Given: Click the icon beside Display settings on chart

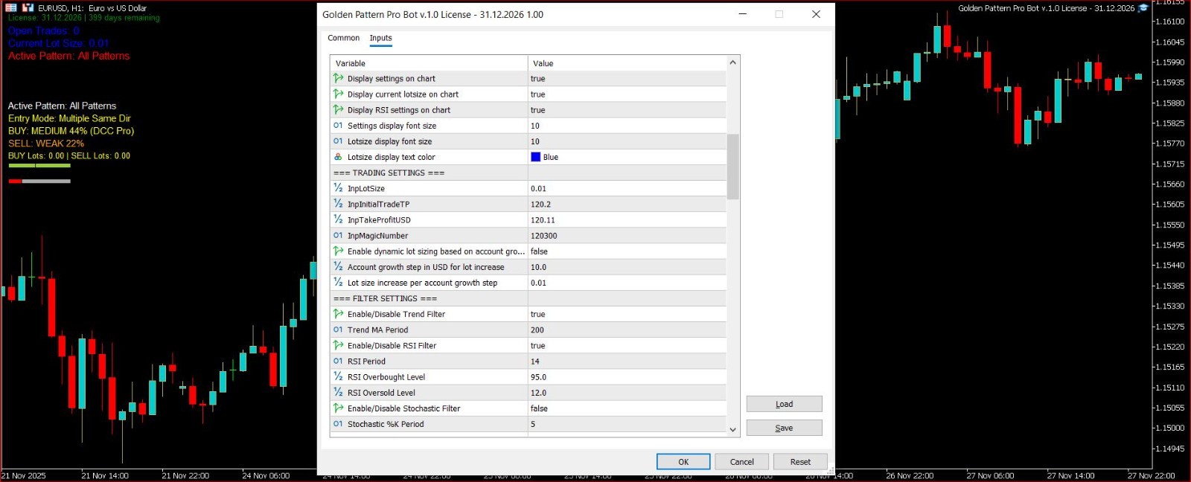Looking at the screenshot, I should (338, 78).
